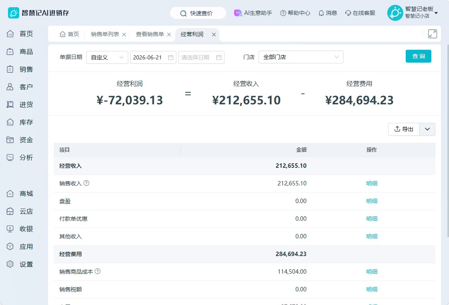Open the 进货 sidebar icon

pyautogui.click(x=10, y=104)
